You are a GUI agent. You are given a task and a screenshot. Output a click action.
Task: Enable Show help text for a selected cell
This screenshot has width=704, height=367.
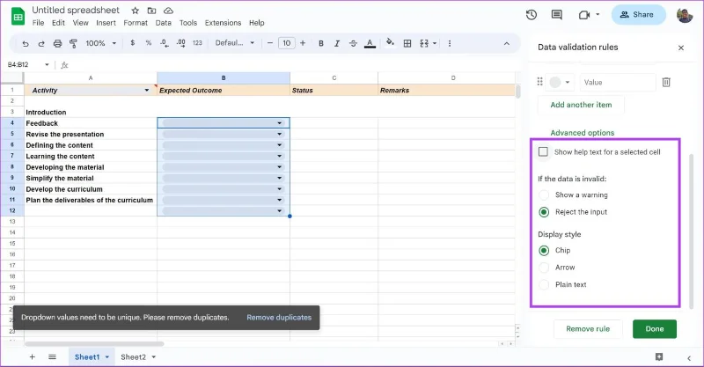coord(543,152)
